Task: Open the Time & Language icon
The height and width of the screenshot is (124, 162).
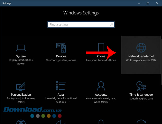Action: pos(141,86)
